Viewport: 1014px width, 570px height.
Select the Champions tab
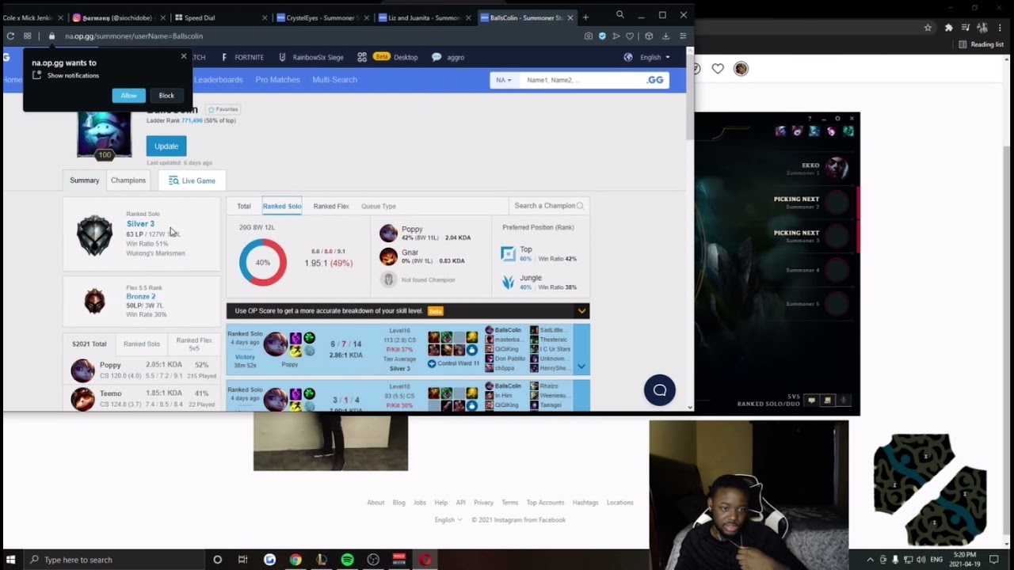coord(128,180)
